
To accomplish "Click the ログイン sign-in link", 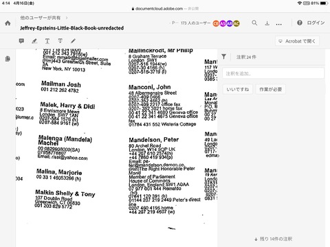I will pyautogui.click(x=316, y=23).
